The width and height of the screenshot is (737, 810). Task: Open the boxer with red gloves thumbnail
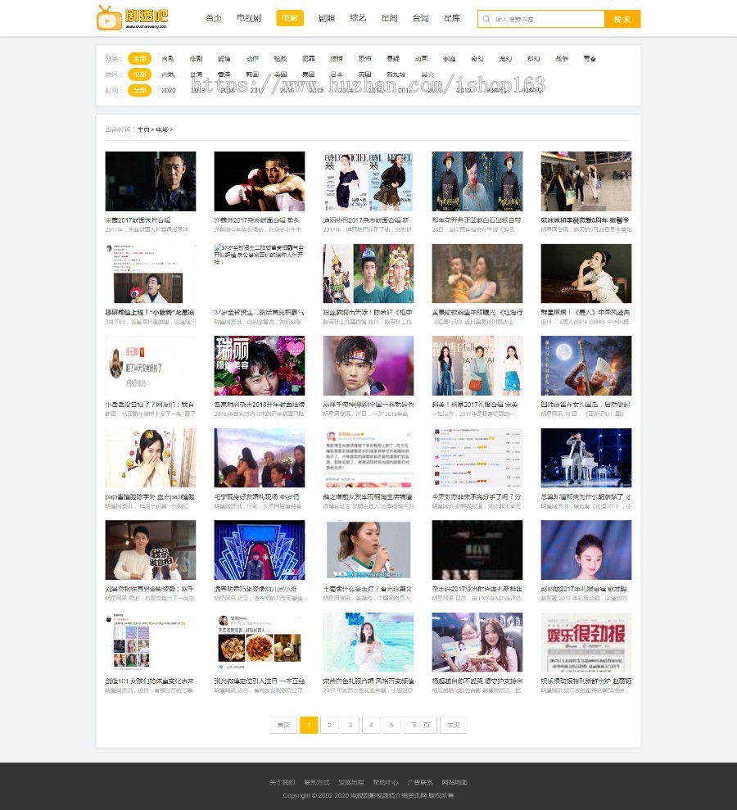259,181
